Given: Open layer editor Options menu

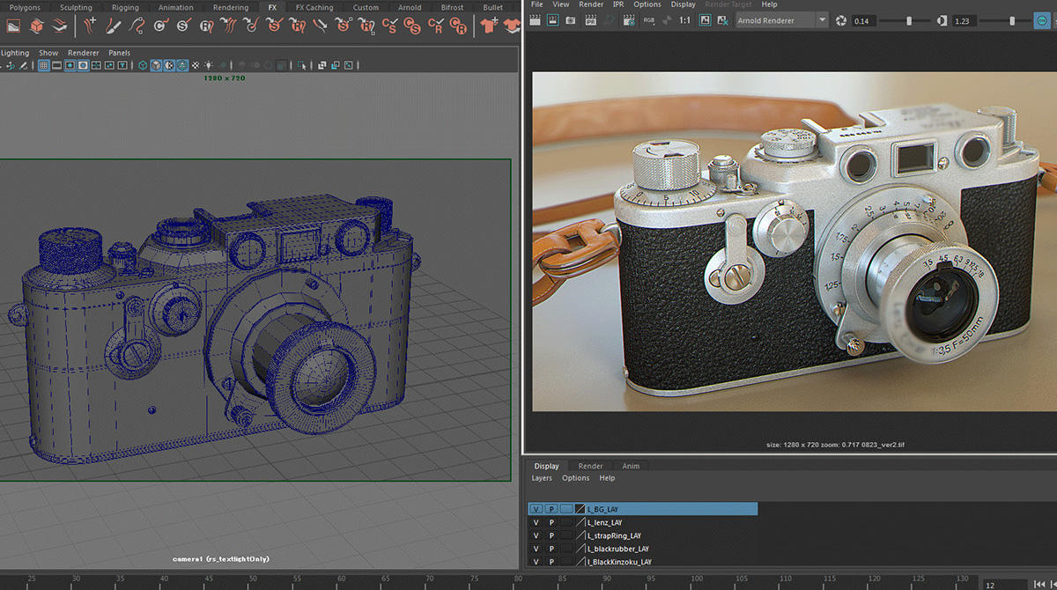Looking at the screenshot, I should coord(575,478).
